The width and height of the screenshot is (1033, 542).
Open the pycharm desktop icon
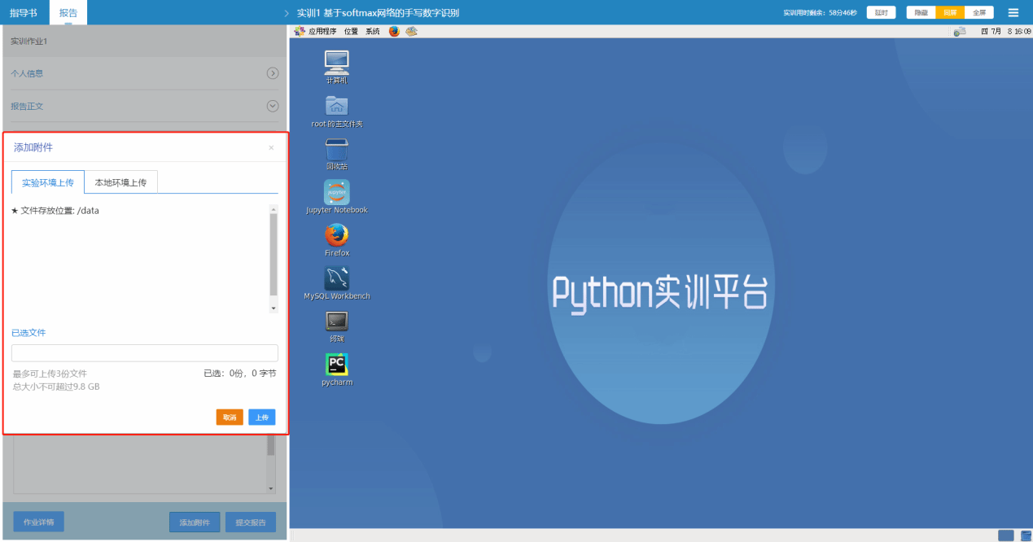click(x=337, y=365)
